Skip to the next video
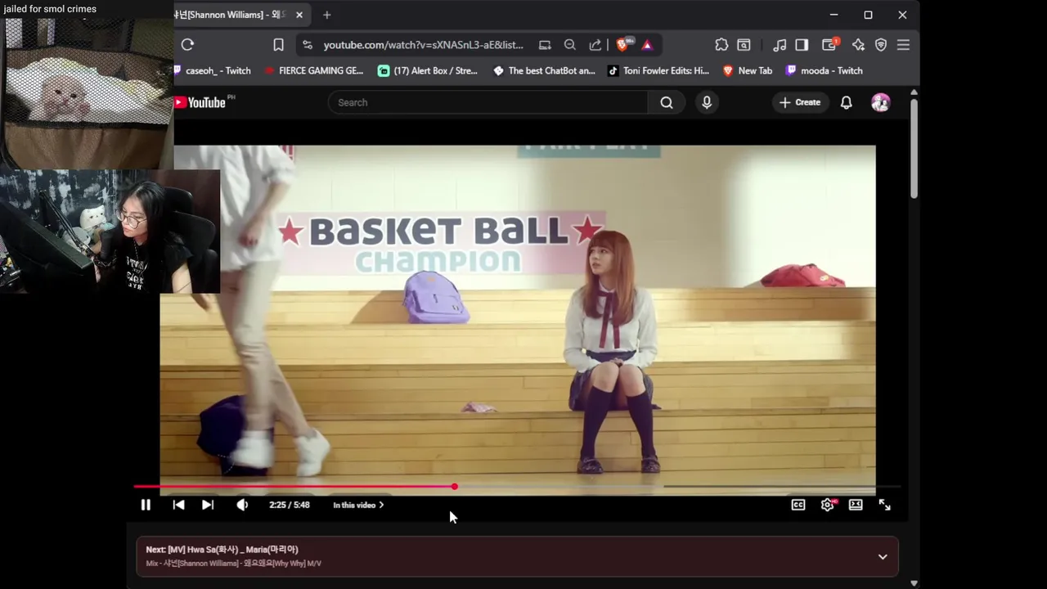Viewport: 1047px width, 589px height. pyautogui.click(x=208, y=505)
